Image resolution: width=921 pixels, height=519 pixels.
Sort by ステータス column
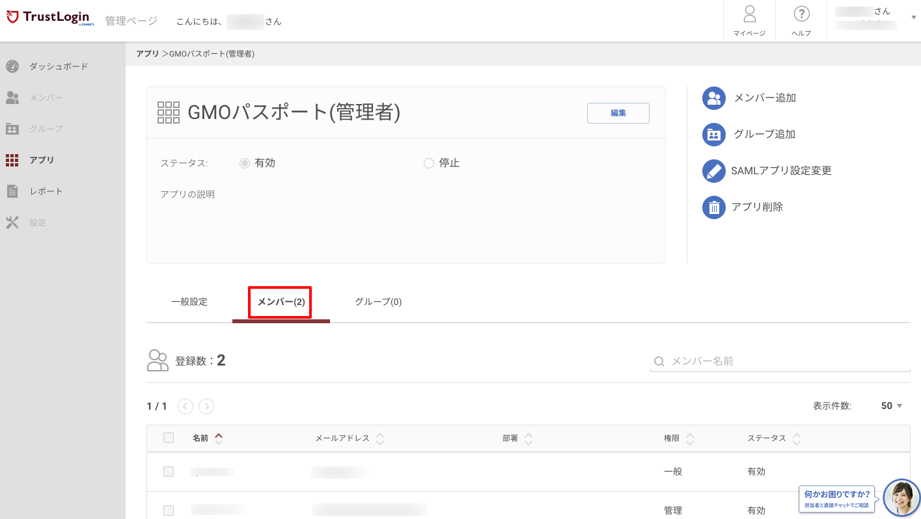pyautogui.click(x=774, y=438)
